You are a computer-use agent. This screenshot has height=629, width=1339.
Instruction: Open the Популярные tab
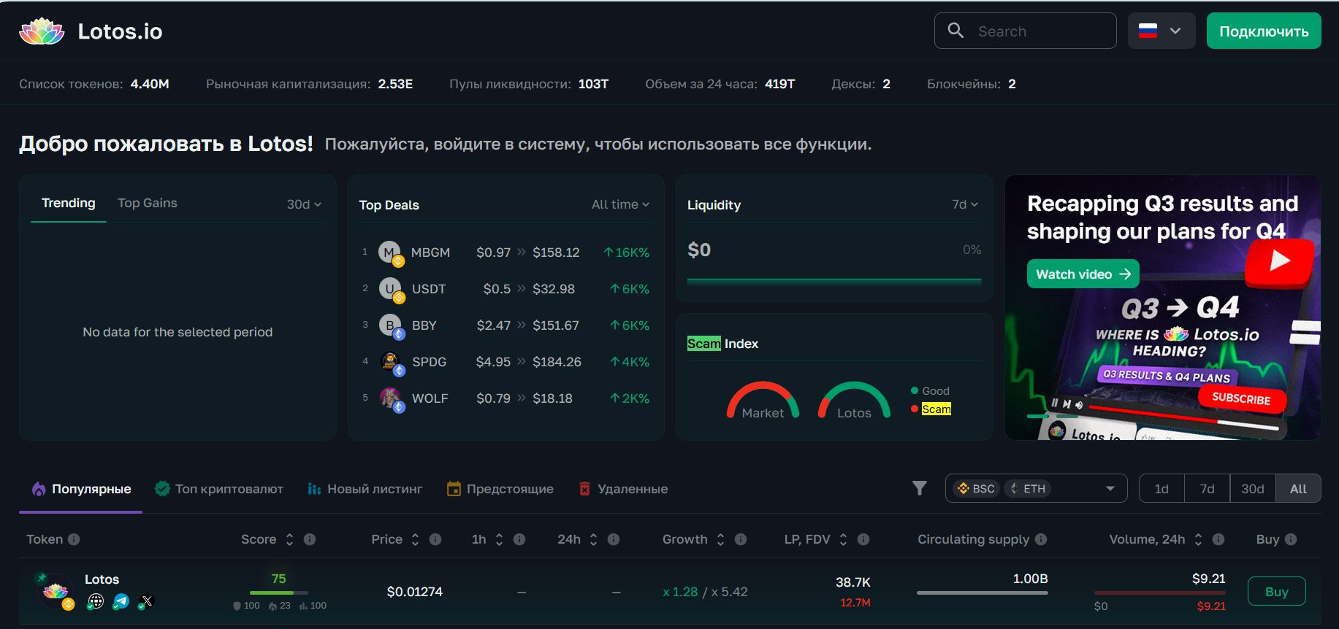tap(81, 489)
